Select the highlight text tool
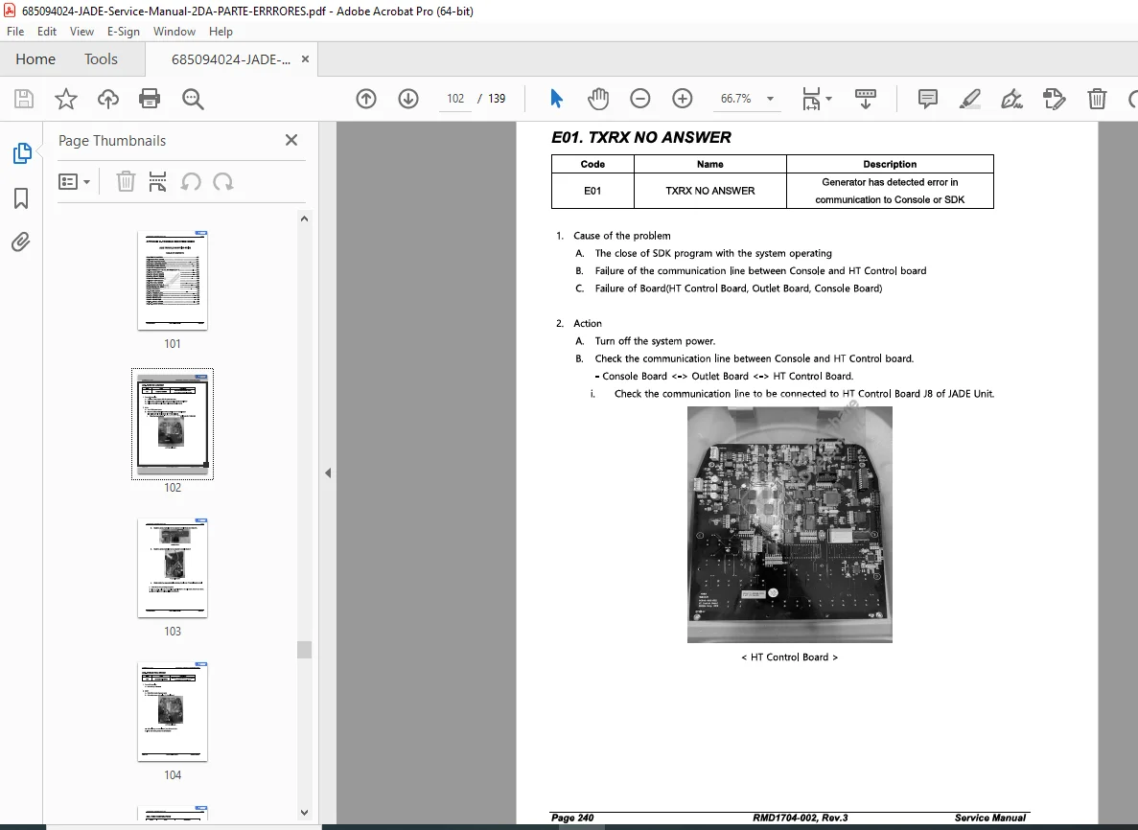Image resolution: width=1138 pixels, height=830 pixels. coord(970,99)
